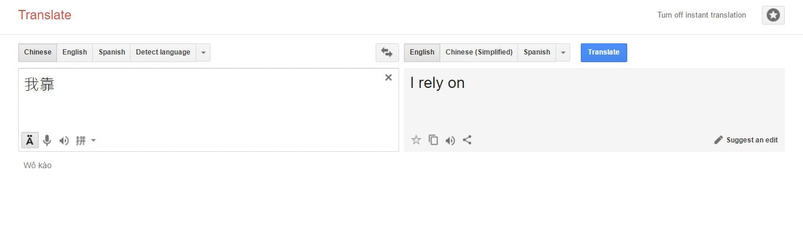
Task: Listen to the English translation audio
Action: pyautogui.click(x=450, y=140)
